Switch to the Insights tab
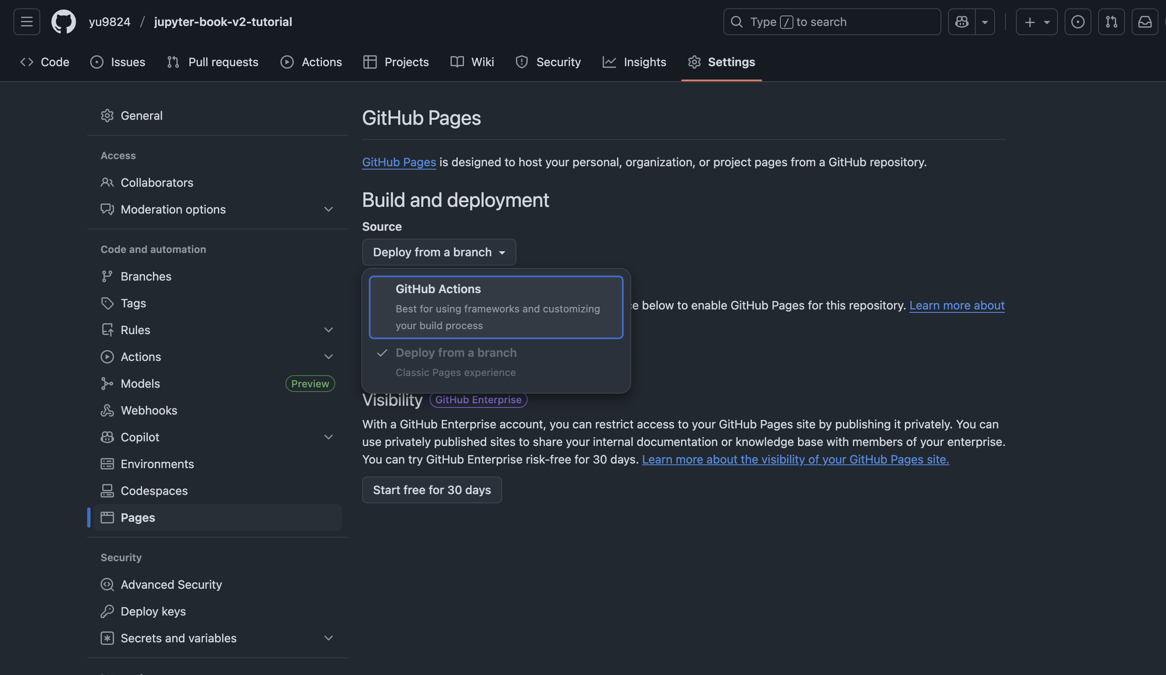 coord(635,62)
